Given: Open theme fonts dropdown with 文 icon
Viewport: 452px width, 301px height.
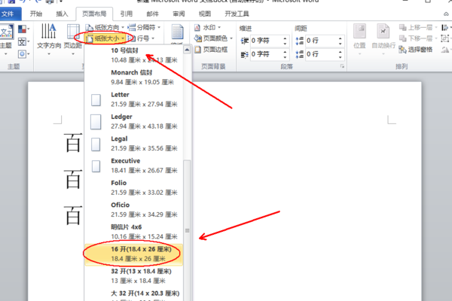Looking at the screenshot, I should pos(23,42).
